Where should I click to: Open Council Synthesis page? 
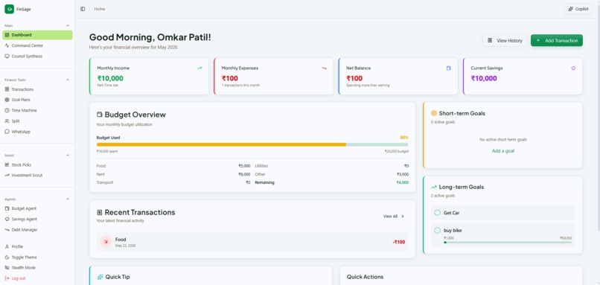(x=37, y=57)
